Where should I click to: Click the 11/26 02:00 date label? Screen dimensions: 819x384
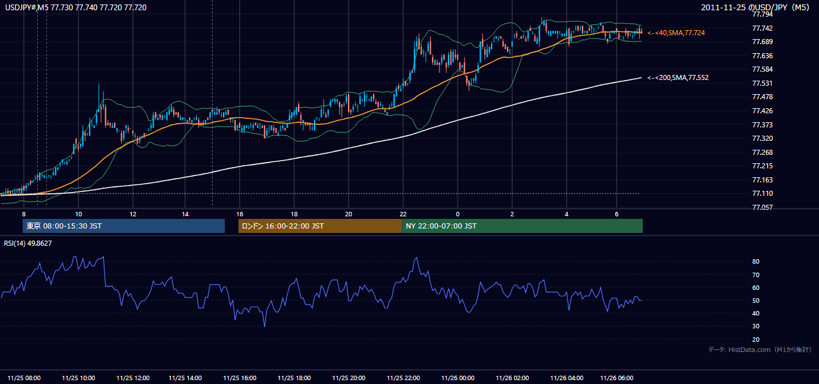tap(512, 378)
